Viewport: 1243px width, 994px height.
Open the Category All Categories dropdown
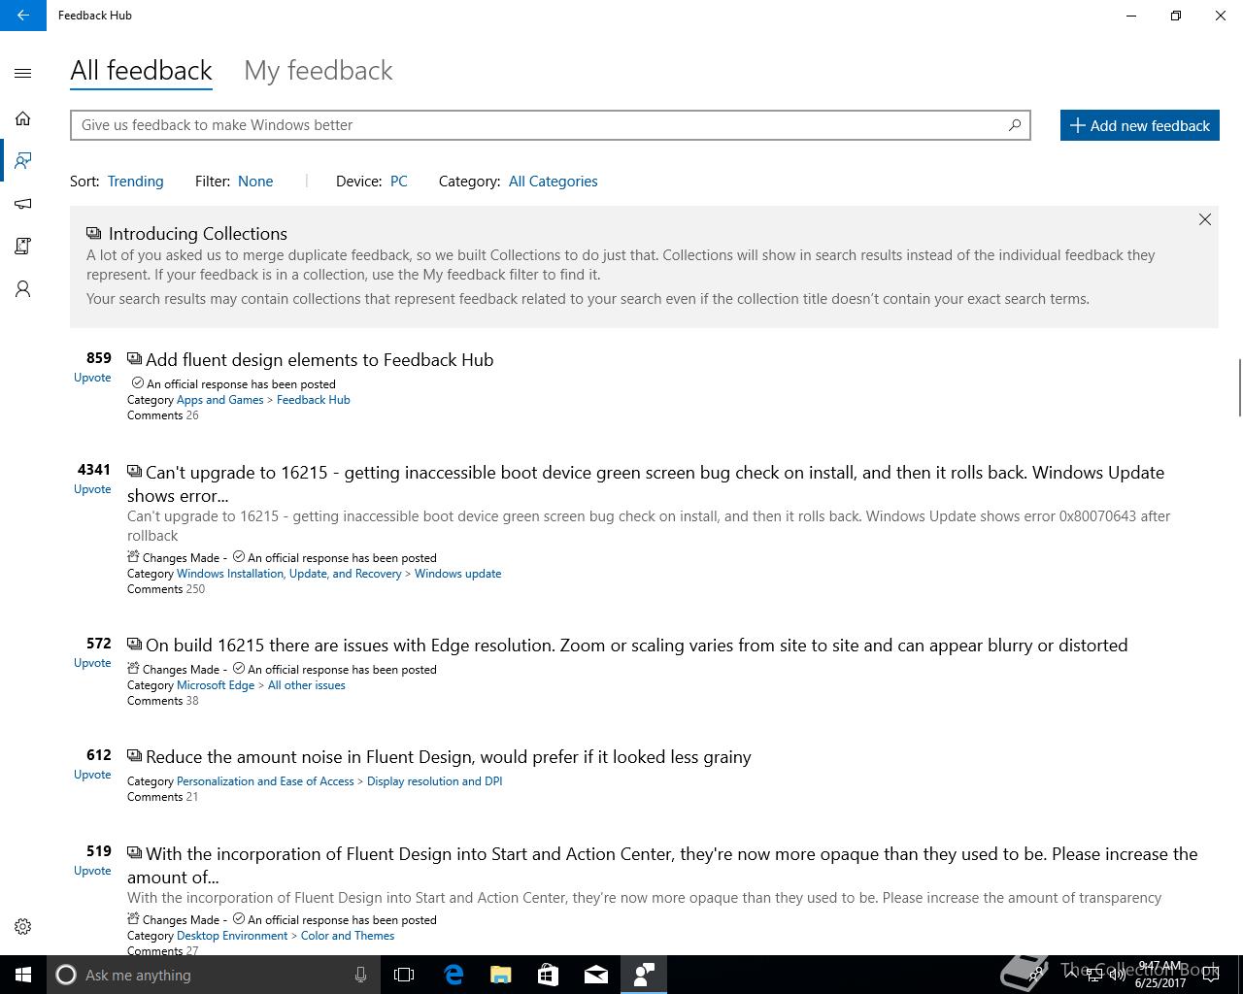553,182
